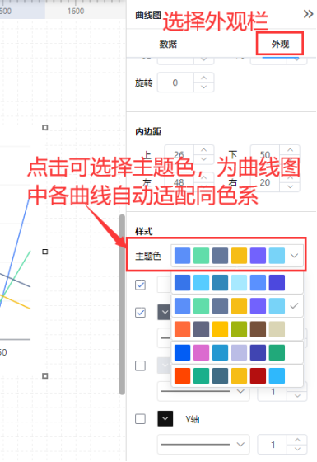The width and height of the screenshot is (317, 462).
Task: Enable the Y轴 checkbox
Action: click(140, 419)
